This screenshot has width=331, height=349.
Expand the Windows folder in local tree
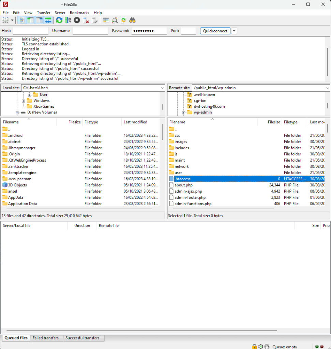coord(23,101)
